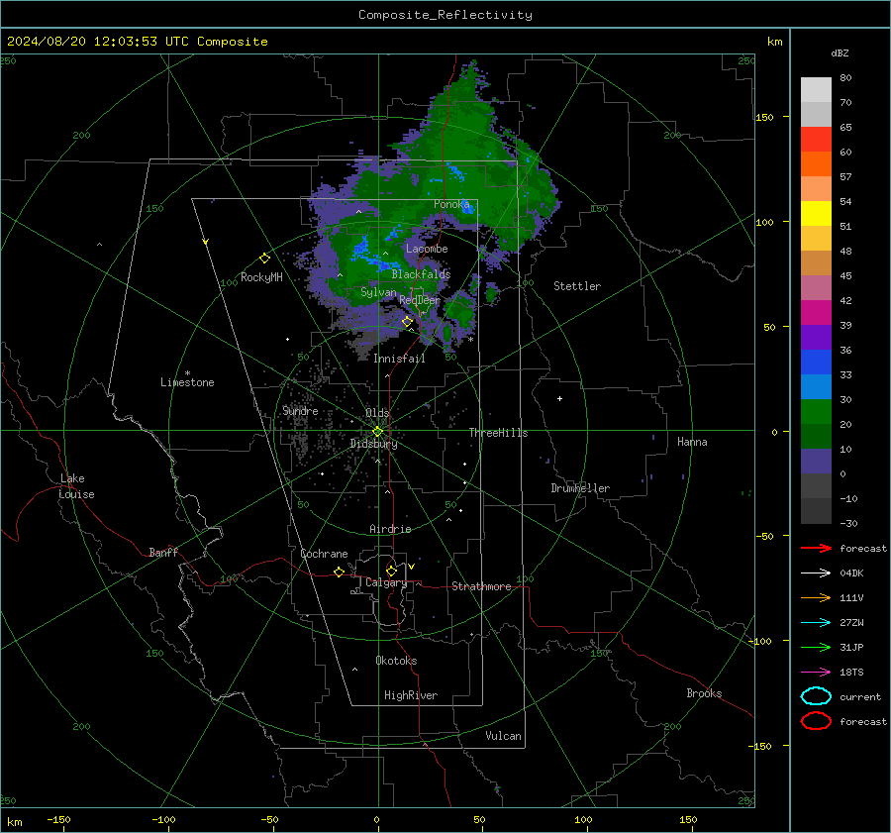Select the red swatch between 65 and 60

click(816, 140)
